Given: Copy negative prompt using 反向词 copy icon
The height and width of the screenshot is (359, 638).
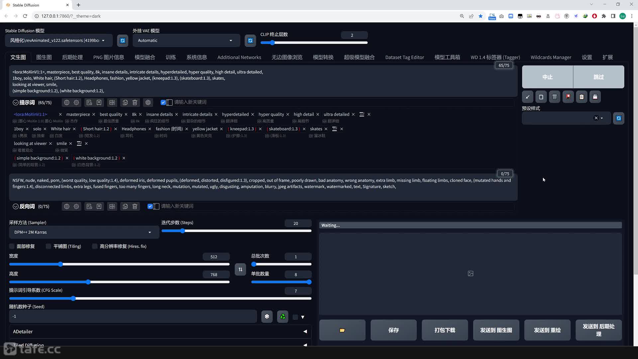Looking at the screenshot, I should click(125, 206).
